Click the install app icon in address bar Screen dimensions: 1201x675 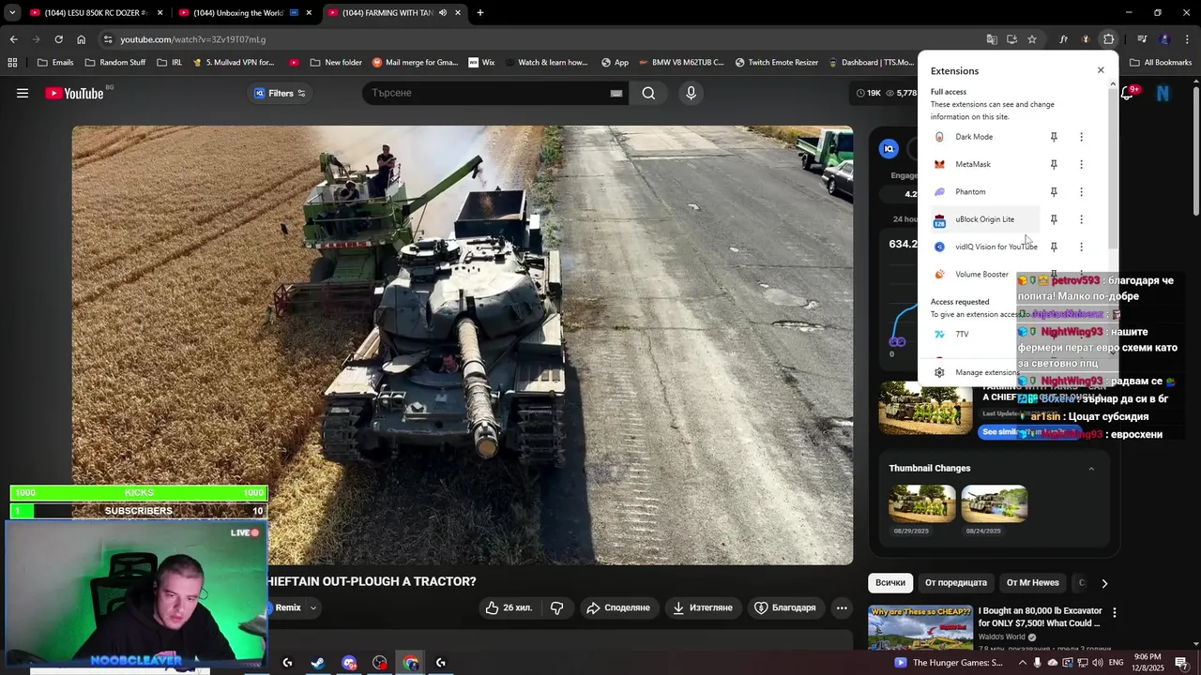click(x=1011, y=39)
